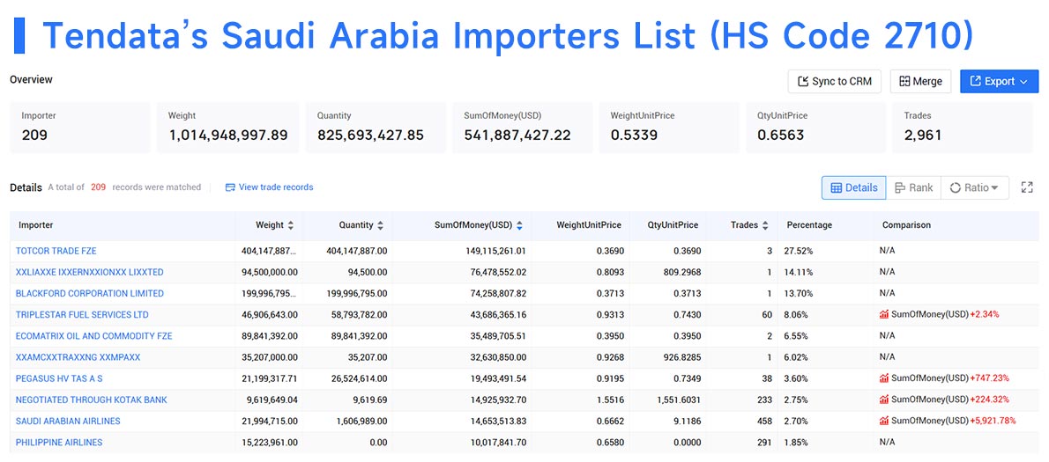Open importer TRIPLESTAR FUEL SERVICES LTD
Image resolution: width=1049 pixels, height=462 pixels.
point(82,315)
